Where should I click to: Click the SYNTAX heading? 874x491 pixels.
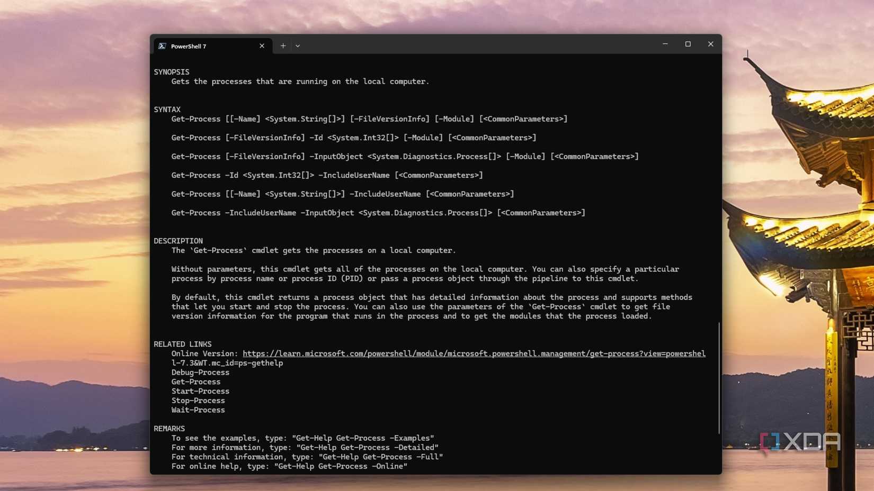tap(167, 109)
